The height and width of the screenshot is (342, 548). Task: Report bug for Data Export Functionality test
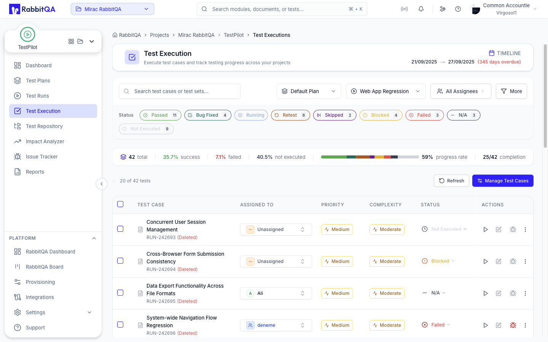coord(513,293)
